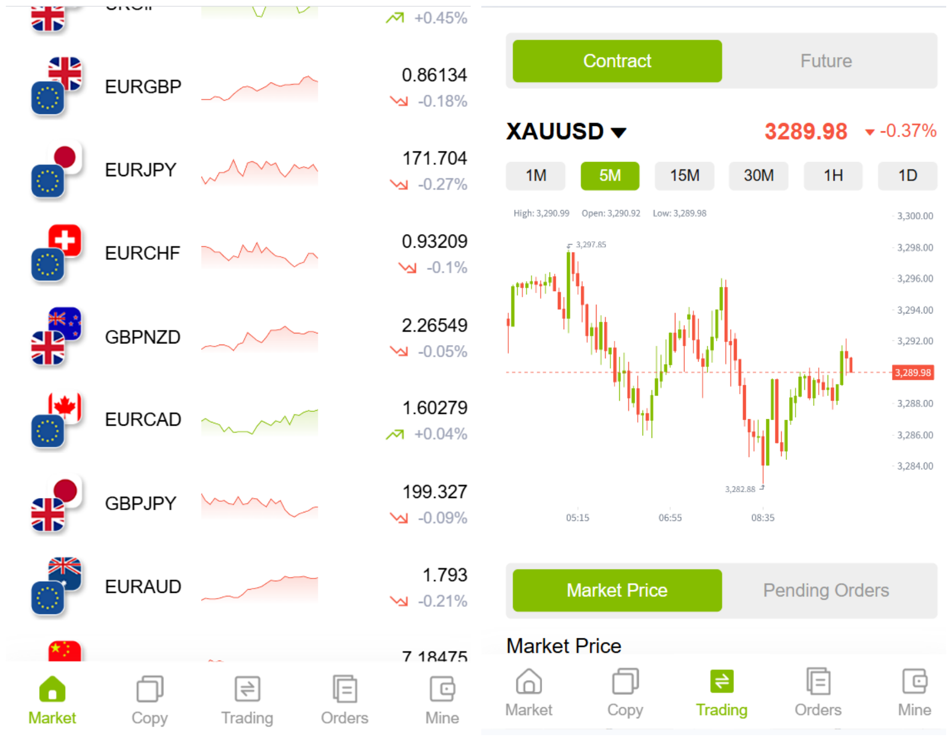The width and height of the screenshot is (952, 741).
Task: Select the GBPNZD pair name
Action: [143, 337]
